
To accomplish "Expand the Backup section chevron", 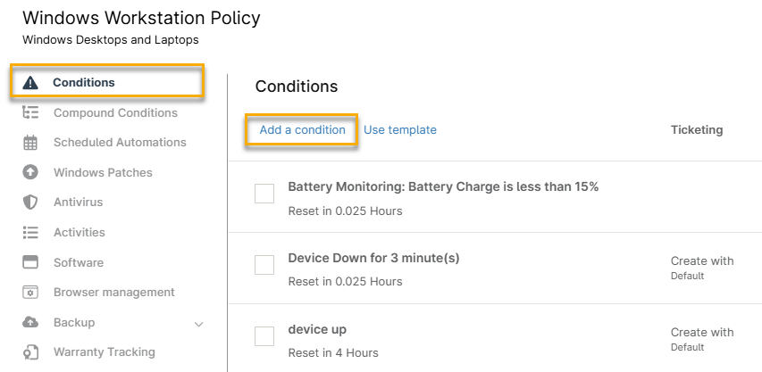I will 199,324.
